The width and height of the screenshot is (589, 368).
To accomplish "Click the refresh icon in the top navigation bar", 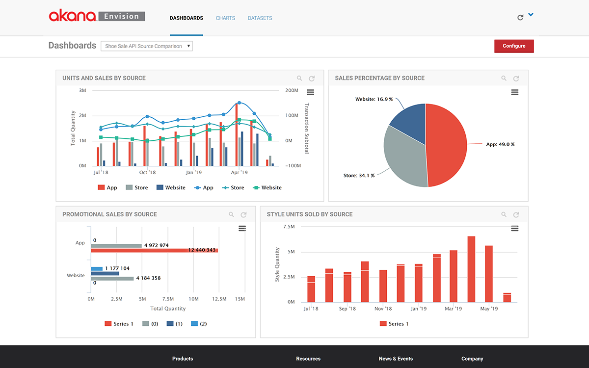I will tap(520, 17).
